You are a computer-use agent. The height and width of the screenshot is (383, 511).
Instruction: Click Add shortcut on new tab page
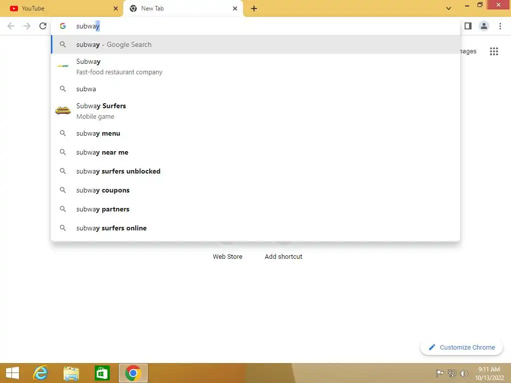[283, 256]
